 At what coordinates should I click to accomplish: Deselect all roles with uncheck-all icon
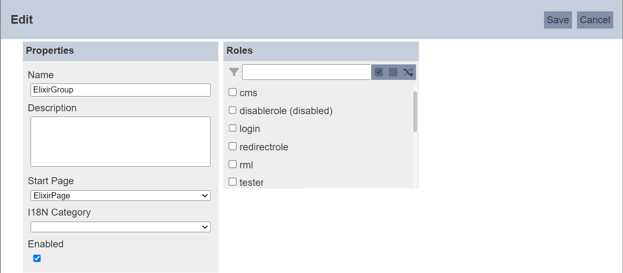[393, 73]
